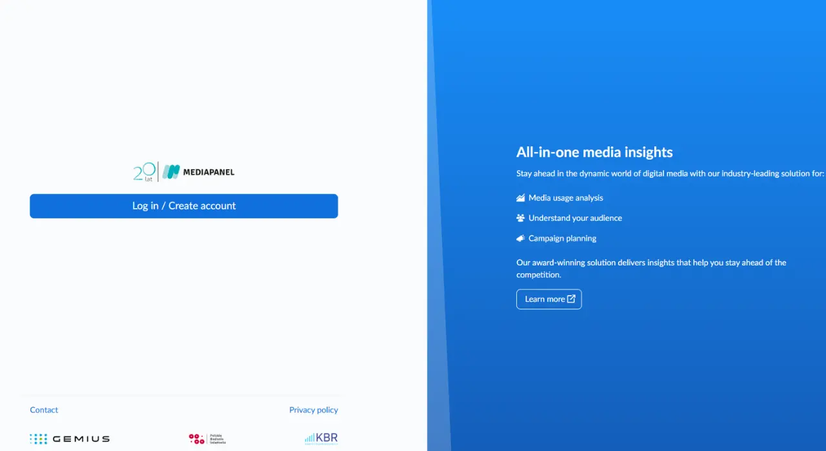Screen dimensions: 826x451
Task: Click the 'Our award-winning solution' paragraph
Action: tap(651, 269)
